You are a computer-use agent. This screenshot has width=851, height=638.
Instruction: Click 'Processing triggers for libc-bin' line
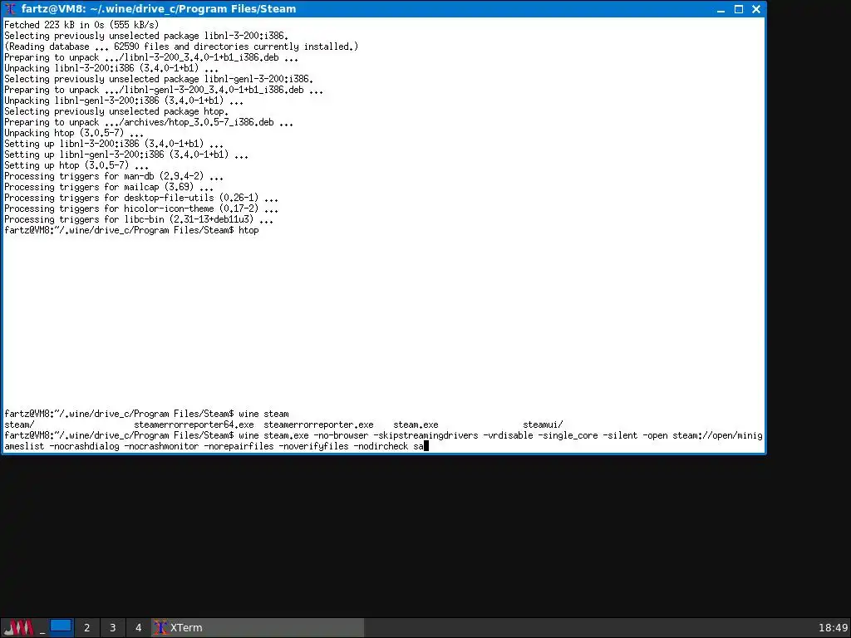click(139, 219)
